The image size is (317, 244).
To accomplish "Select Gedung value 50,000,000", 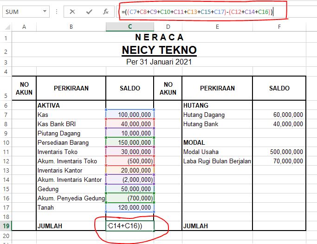I will 130,189.
